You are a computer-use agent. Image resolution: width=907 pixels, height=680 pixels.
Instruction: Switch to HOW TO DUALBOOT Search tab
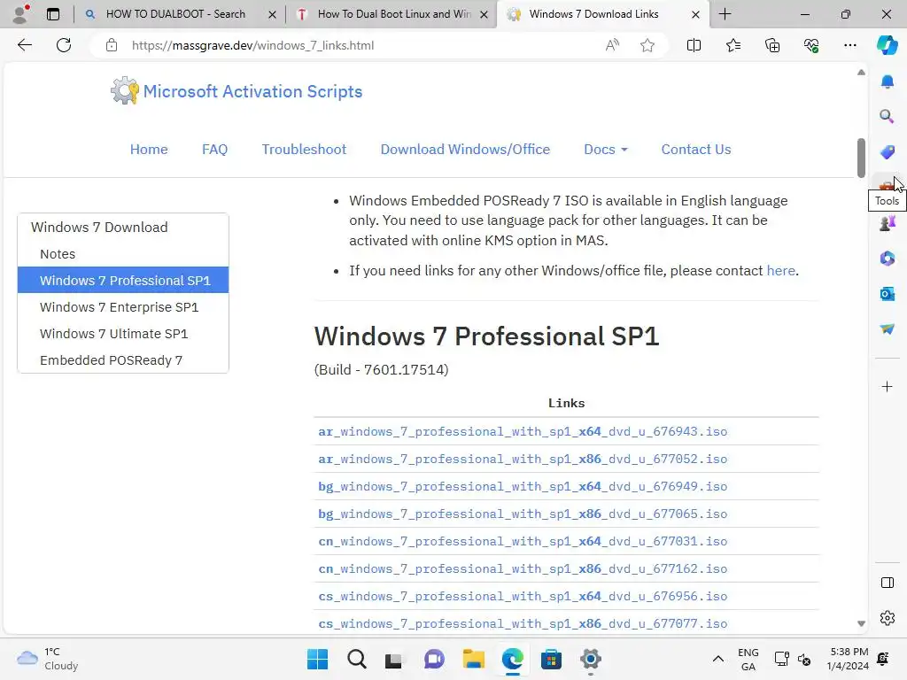(174, 14)
